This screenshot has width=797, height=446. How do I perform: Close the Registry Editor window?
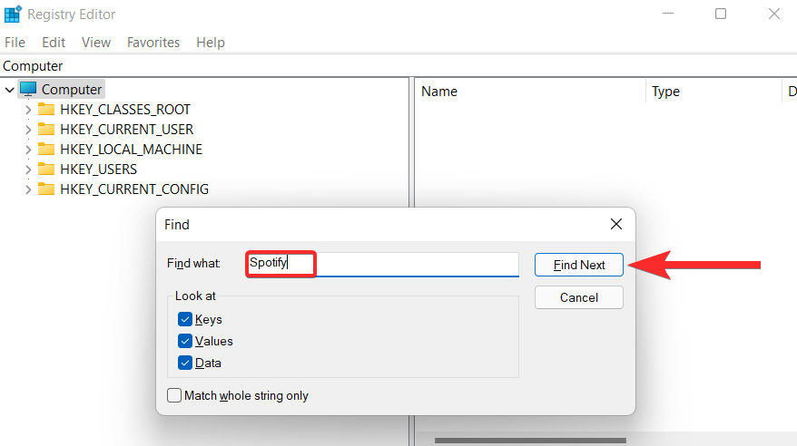(774, 14)
